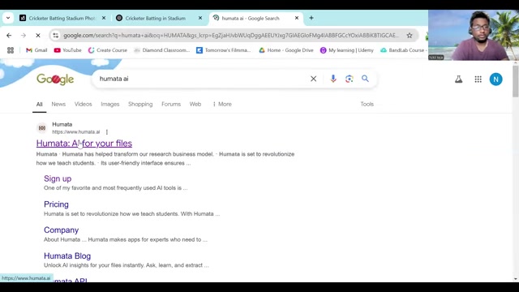519x292 pixels.
Task: Click the humata ai search input field
Action: click(202, 79)
